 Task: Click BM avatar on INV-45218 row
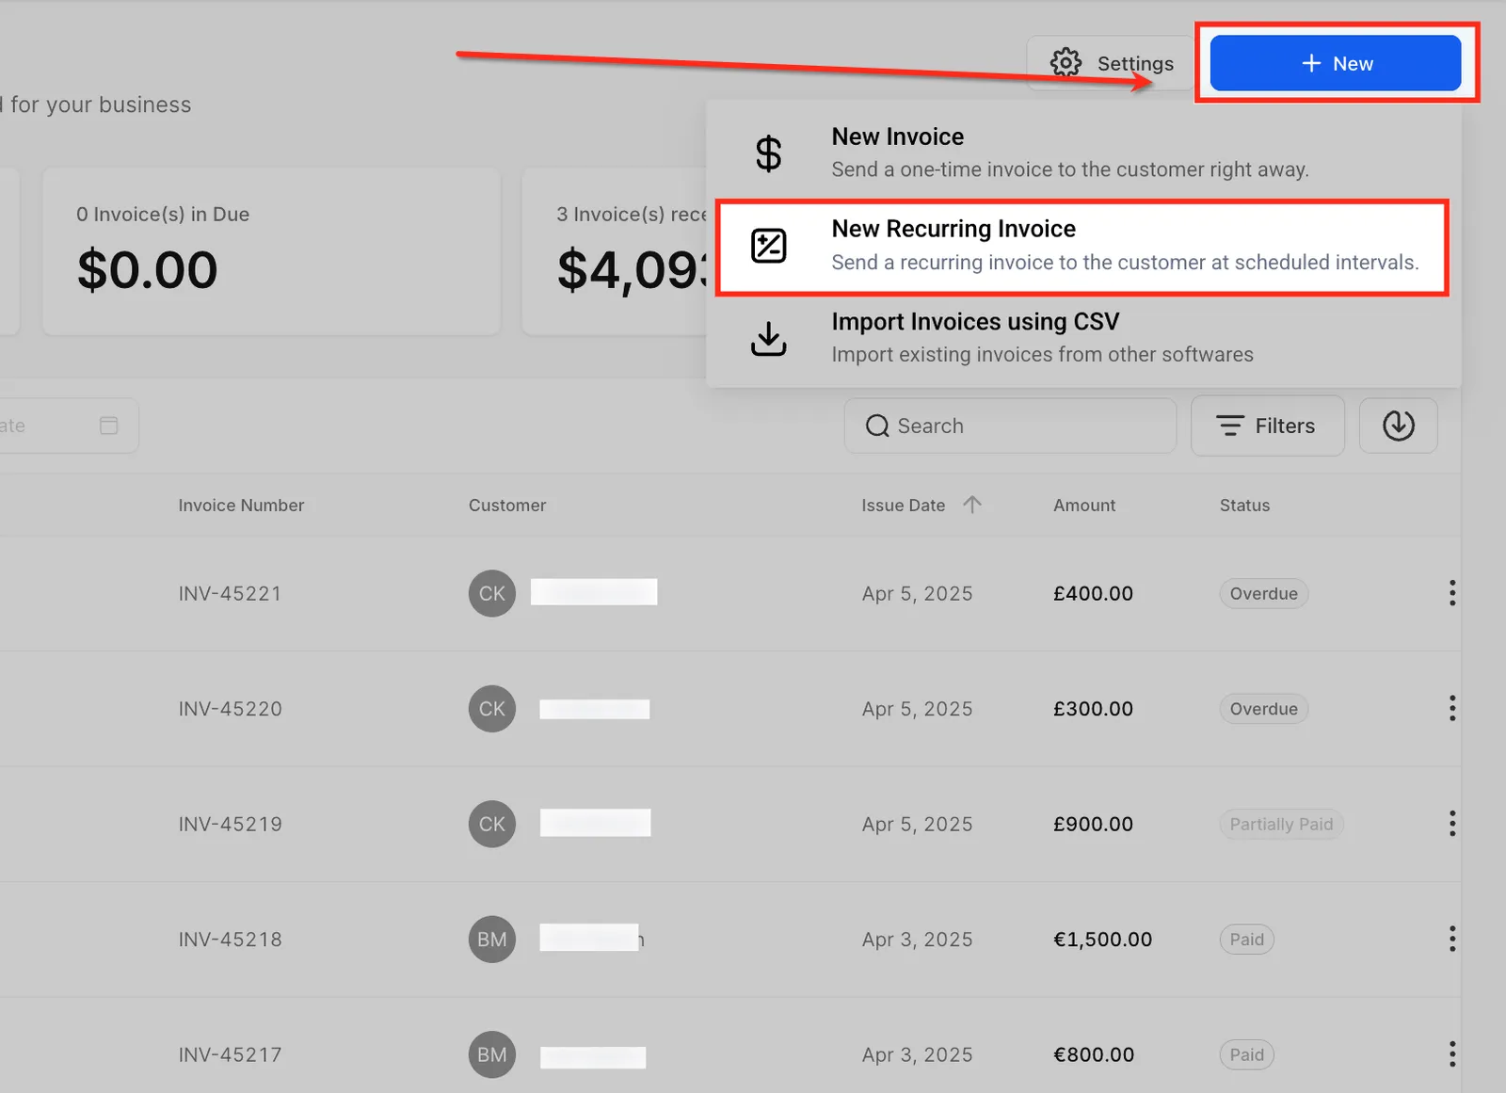click(x=492, y=939)
